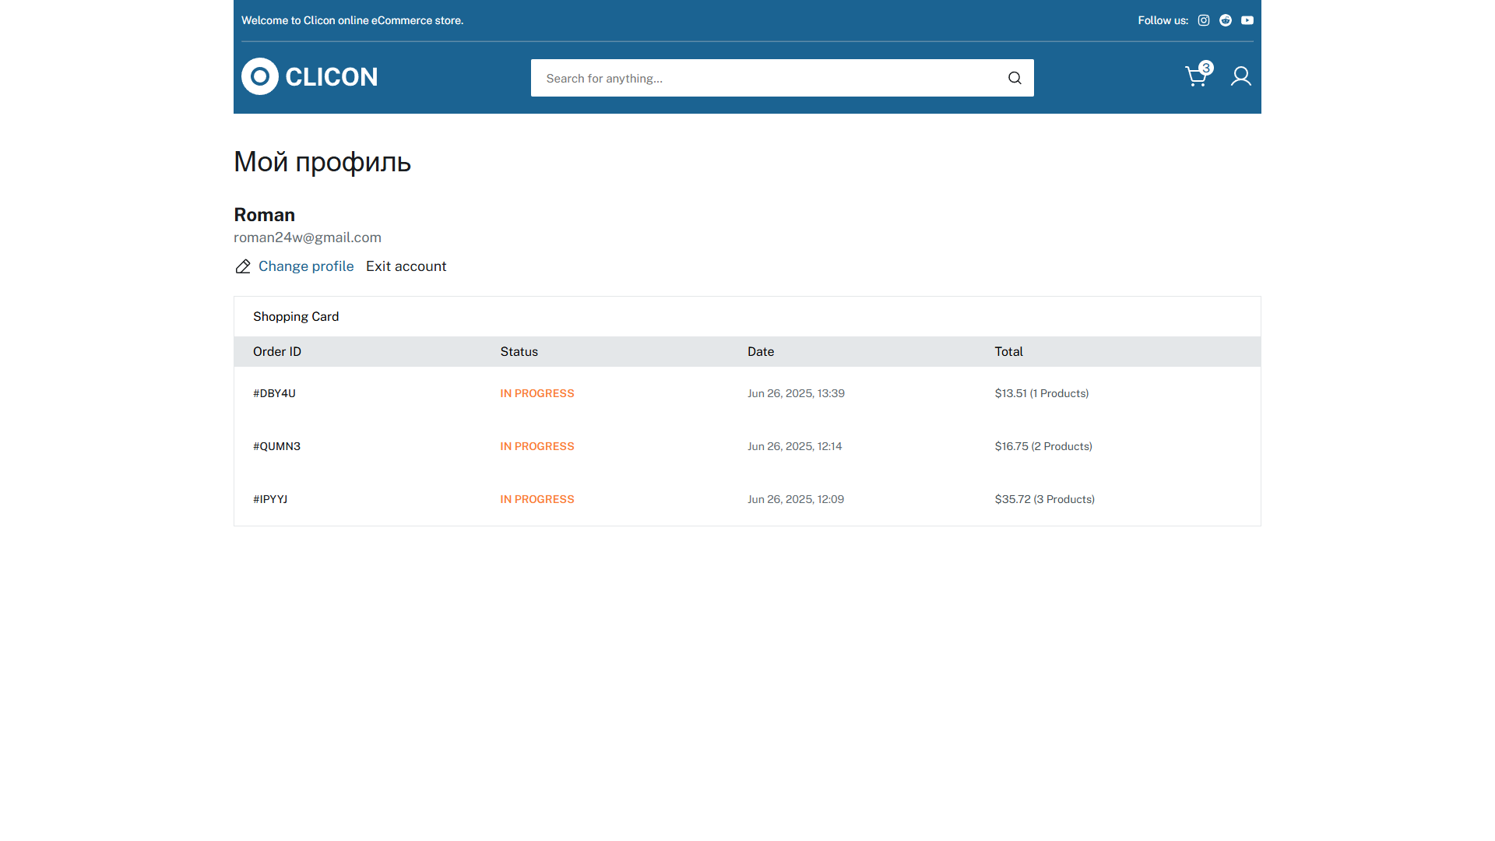Click the CLICON brand text
Viewport: 1495px width, 841px height.
tap(332, 77)
